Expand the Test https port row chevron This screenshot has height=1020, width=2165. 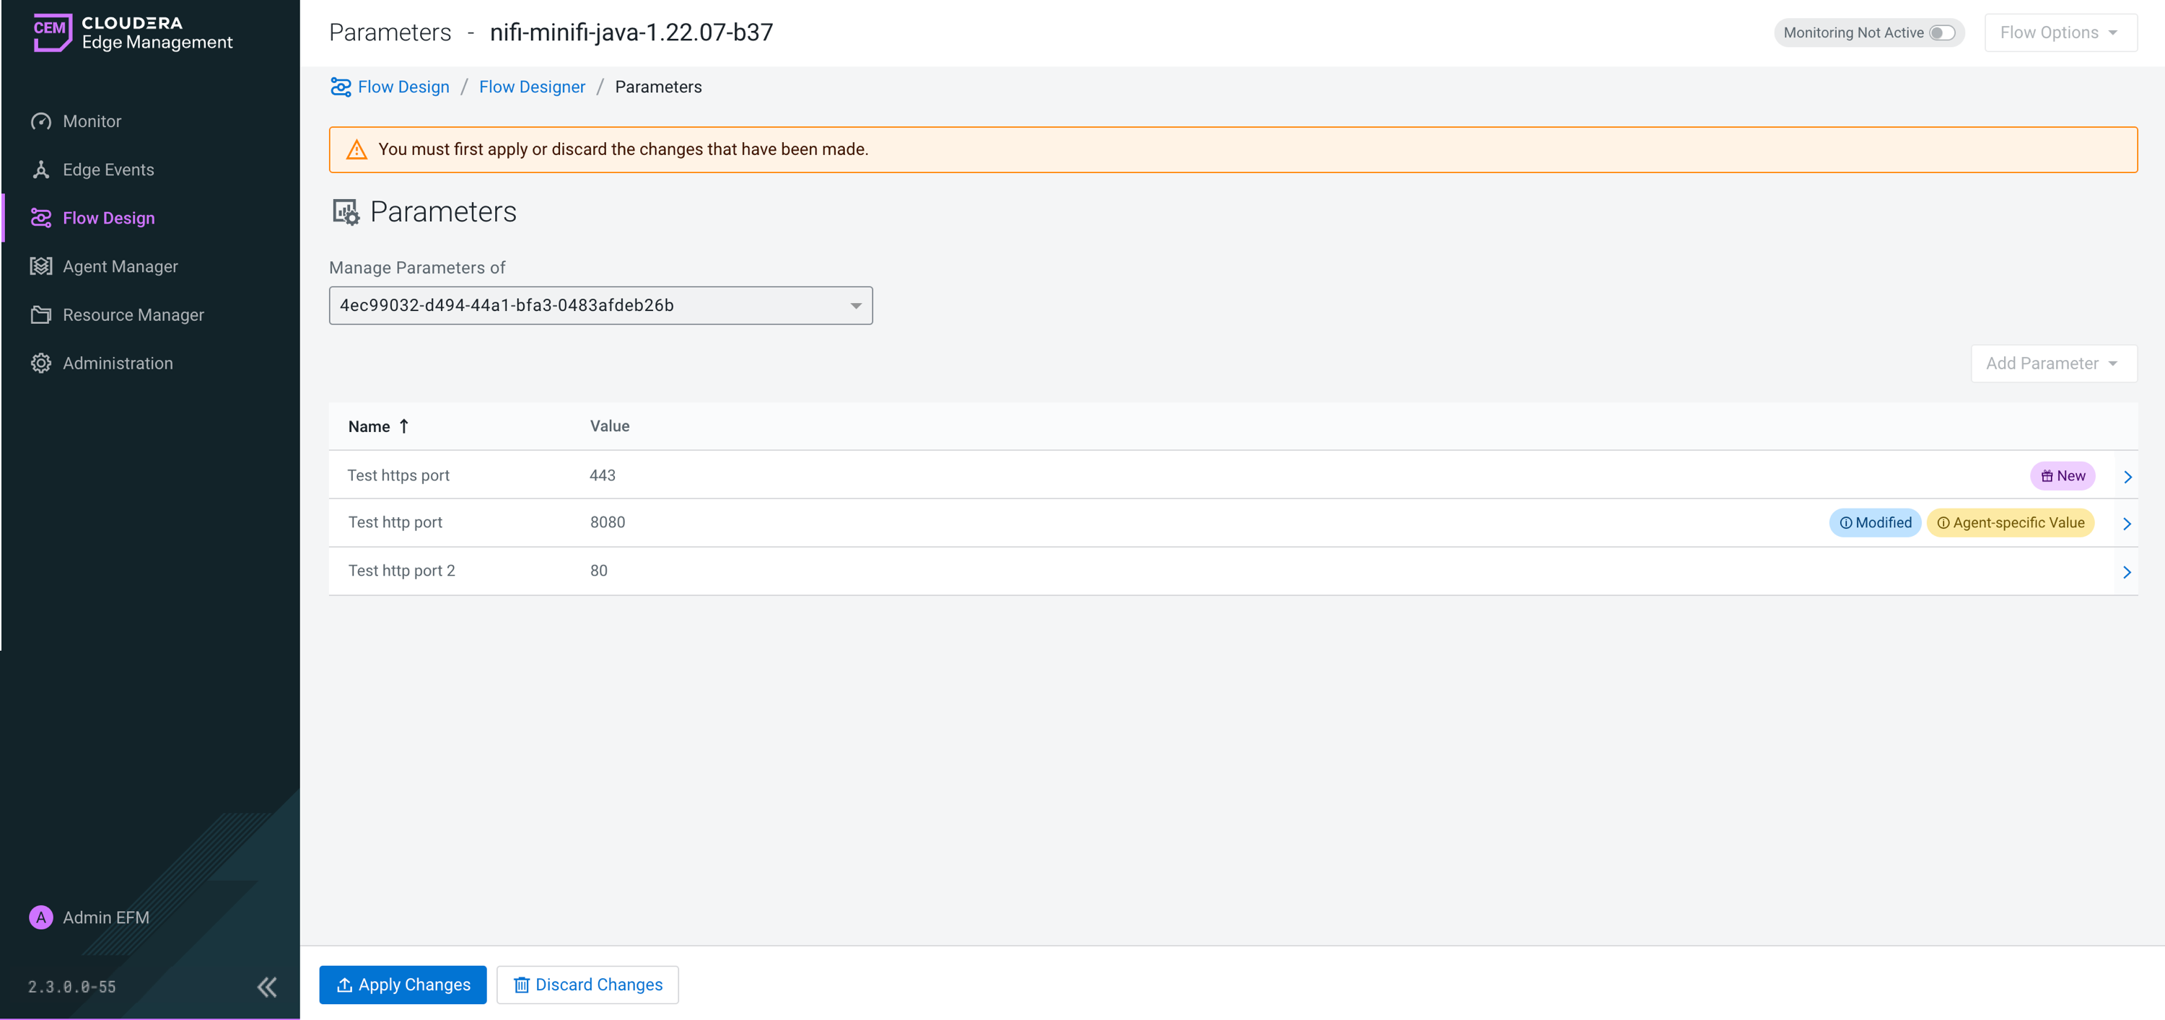(2127, 478)
